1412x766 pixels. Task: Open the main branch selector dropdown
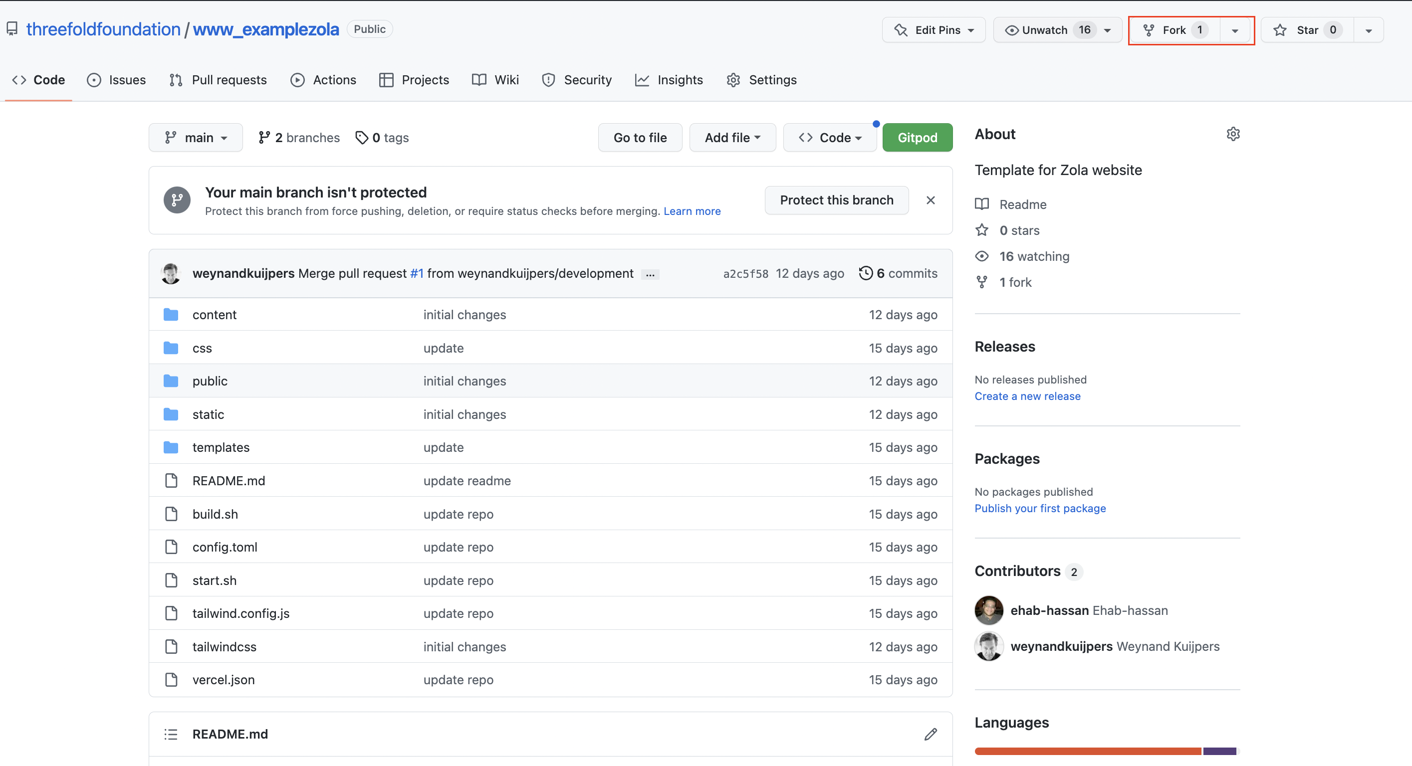pos(196,138)
